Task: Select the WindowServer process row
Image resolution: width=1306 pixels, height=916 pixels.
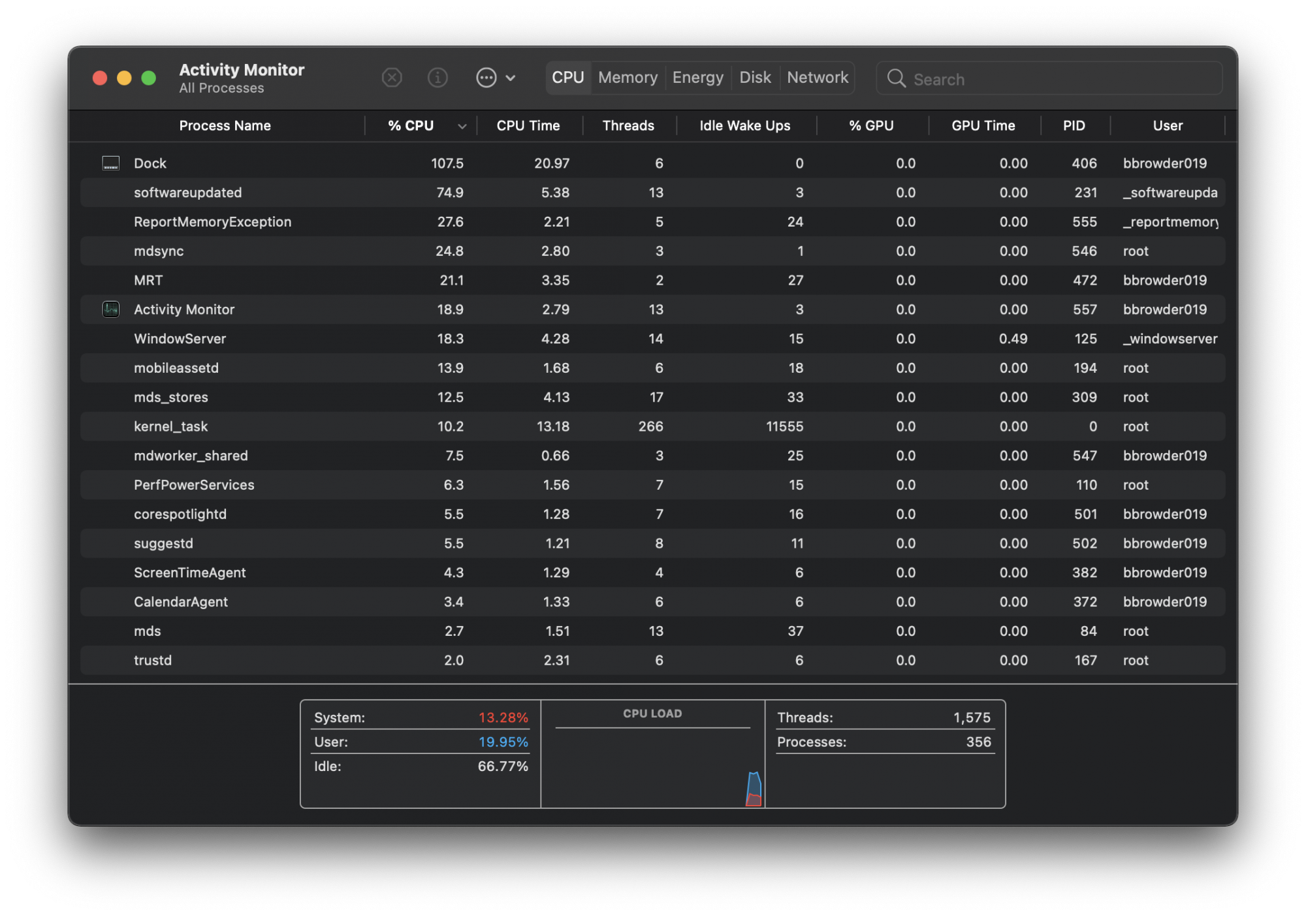Action: (x=653, y=339)
